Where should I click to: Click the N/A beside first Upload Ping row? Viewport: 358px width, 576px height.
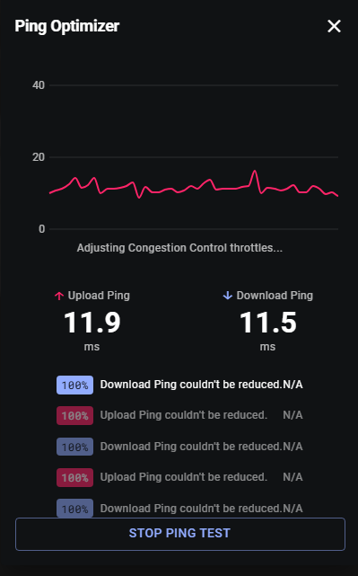[293, 415]
